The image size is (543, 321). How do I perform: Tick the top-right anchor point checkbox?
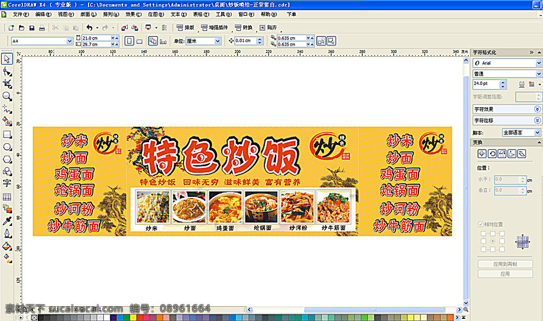[x=502, y=233]
